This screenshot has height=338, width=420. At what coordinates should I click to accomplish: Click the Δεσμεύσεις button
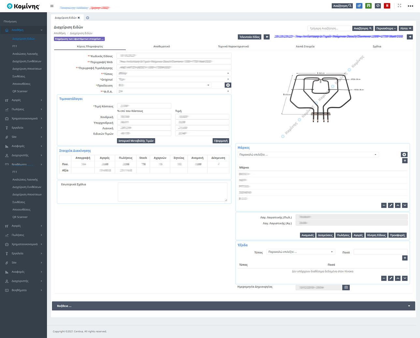coord(325,235)
